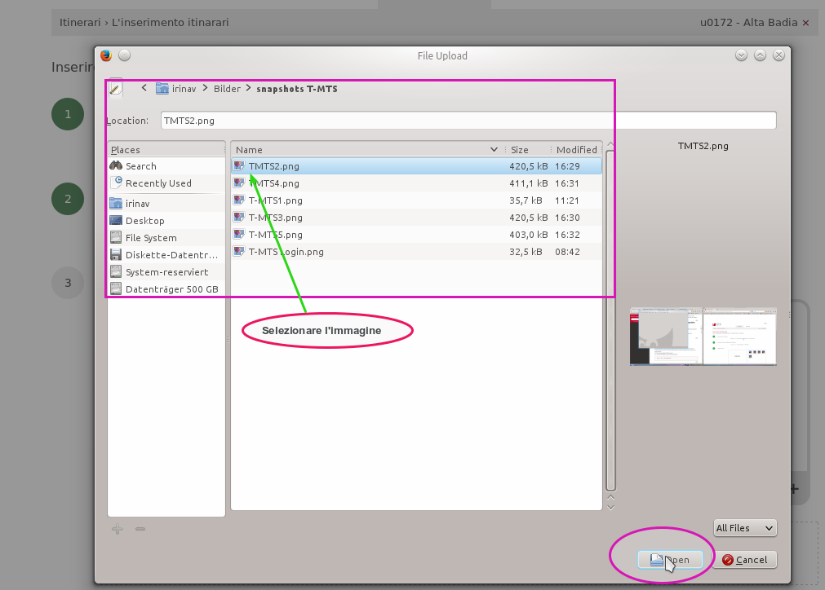The image size is (825, 590).
Task: Go to the Bilder folder in path bar
Action: [227, 89]
